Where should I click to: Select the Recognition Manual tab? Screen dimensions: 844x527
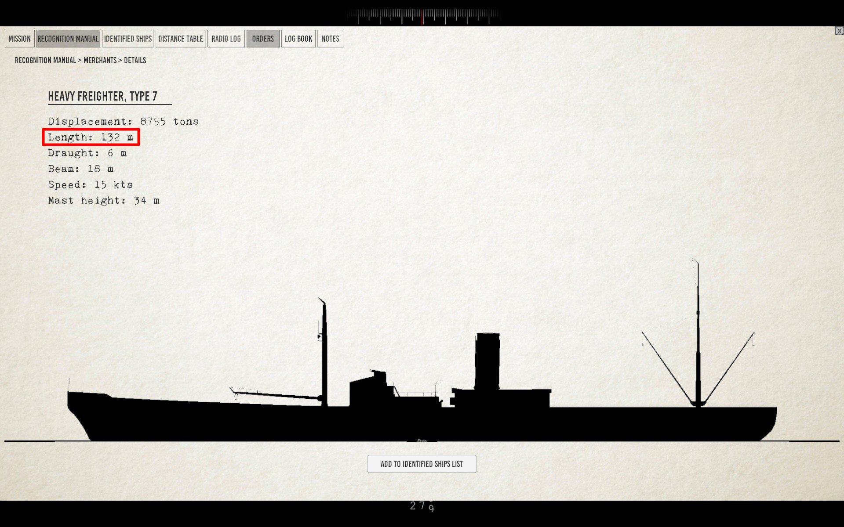point(68,39)
